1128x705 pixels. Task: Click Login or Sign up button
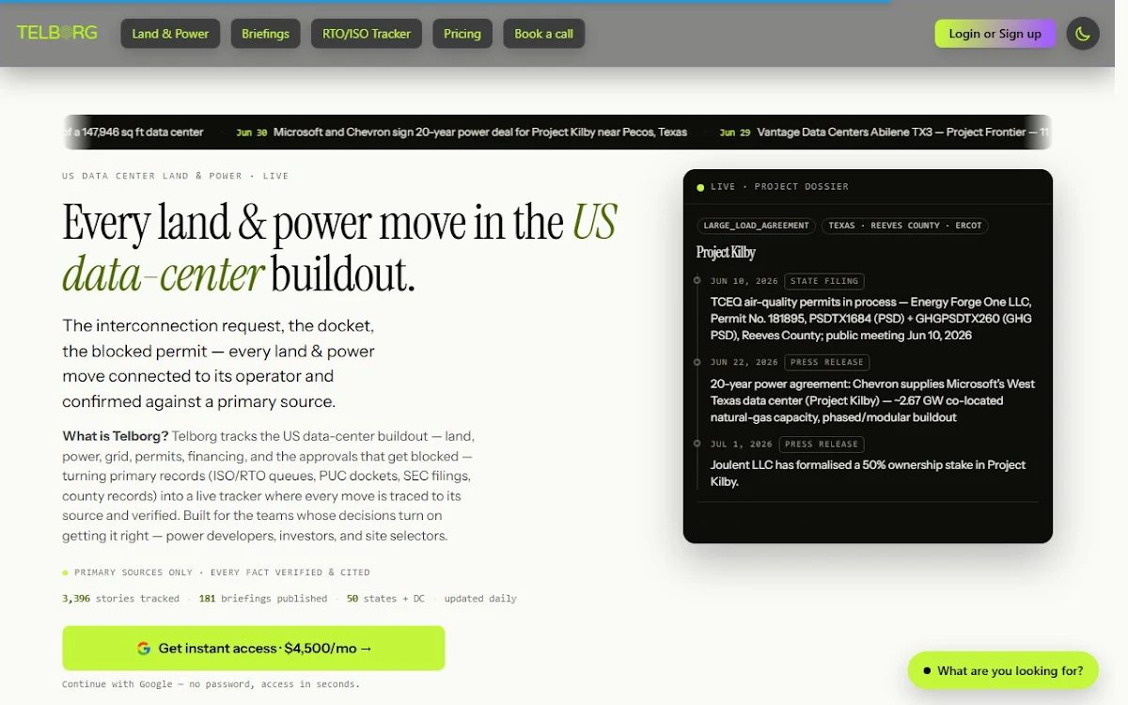tap(995, 34)
